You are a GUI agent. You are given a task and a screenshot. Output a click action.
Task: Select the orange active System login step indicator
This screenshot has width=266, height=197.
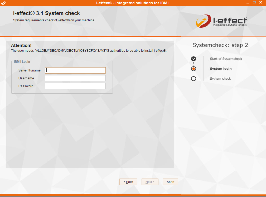194,69
